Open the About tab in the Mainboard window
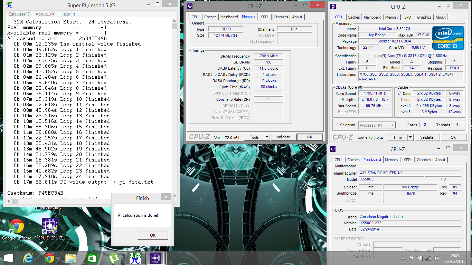Image resolution: width=472 pixels, height=265 pixels. pos(440,160)
